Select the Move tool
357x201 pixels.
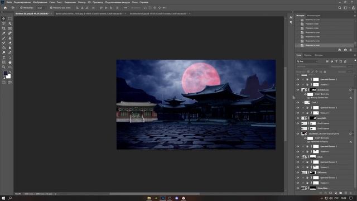tap(4, 18)
